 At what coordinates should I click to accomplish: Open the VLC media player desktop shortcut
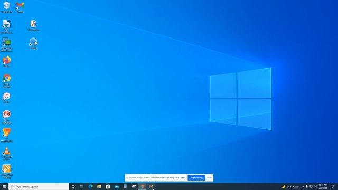tap(7, 154)
